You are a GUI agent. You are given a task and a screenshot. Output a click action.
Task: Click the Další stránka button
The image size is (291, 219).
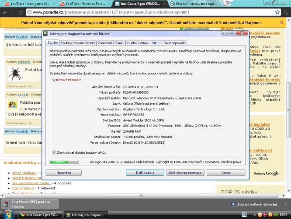[145, 173]
